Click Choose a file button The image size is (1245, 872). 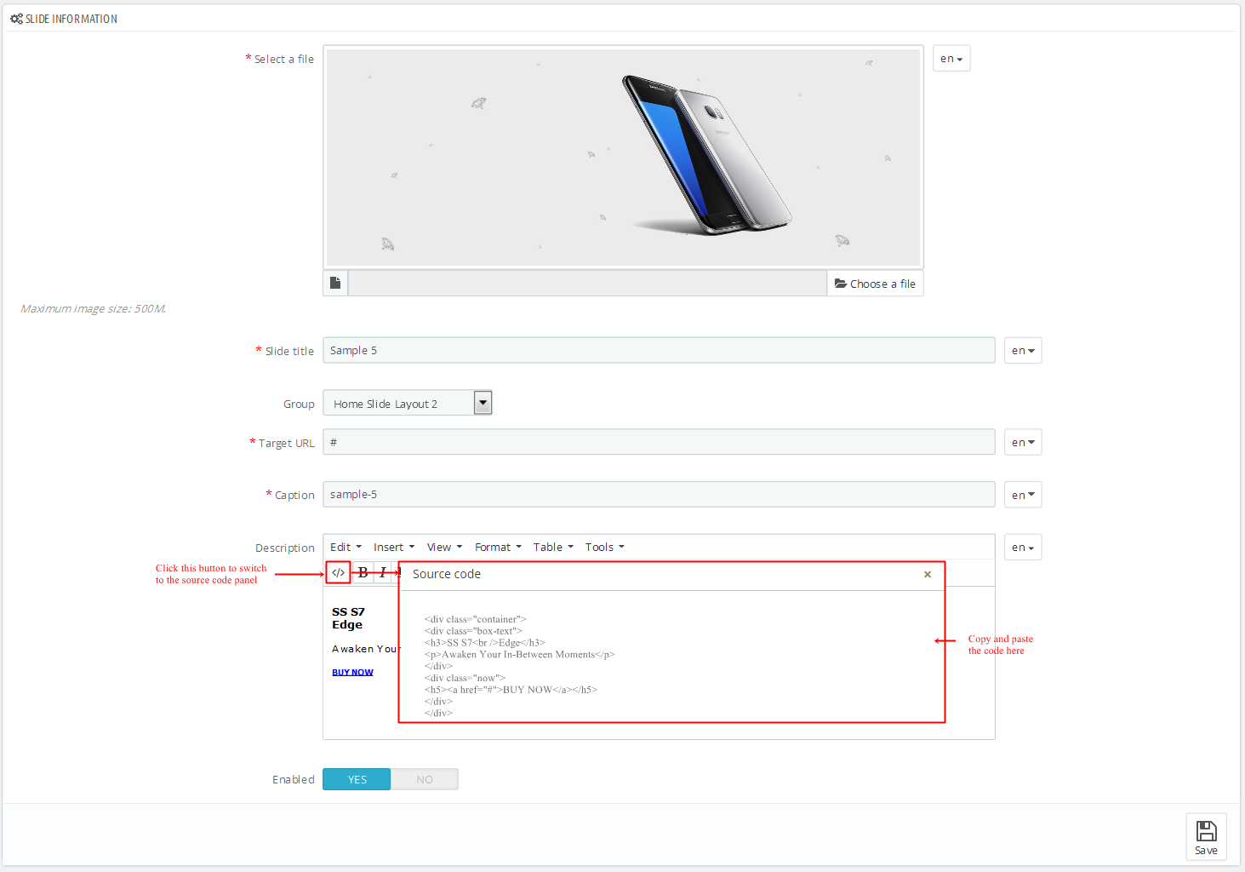pyautogui.click(x=875, y=284)
